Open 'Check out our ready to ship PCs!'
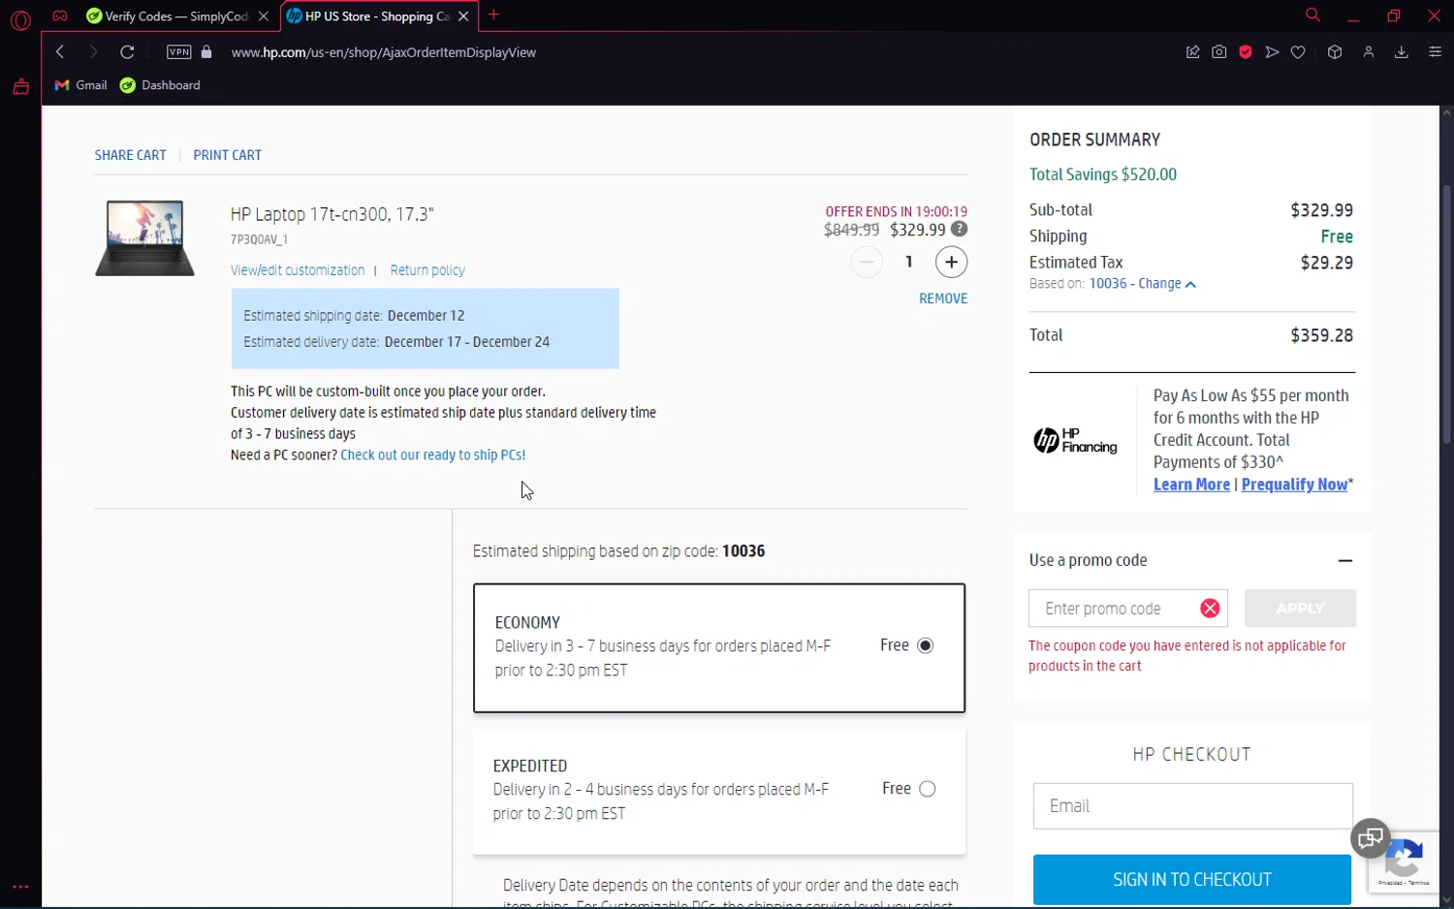Viewport: 1454px width, 909px height. point(433,454)
